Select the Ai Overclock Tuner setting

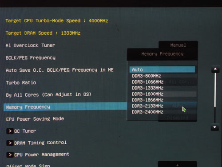30,45
